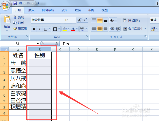
Task: Toggle center horizontal alignment
Action: point(100,29)
